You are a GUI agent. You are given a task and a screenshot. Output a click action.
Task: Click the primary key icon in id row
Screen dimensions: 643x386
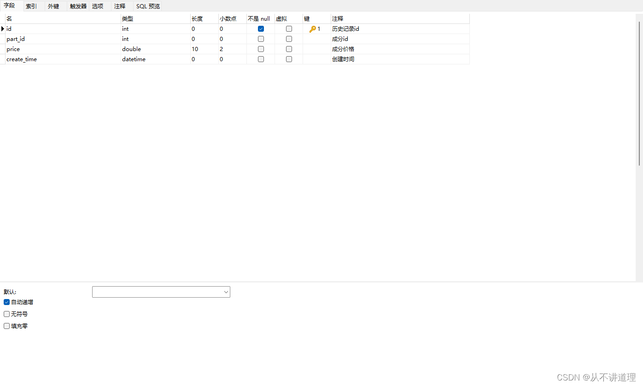(x=313, y=29)
